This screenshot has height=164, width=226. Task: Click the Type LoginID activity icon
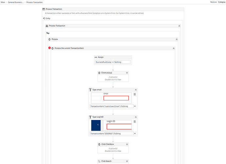click(90, 117)
